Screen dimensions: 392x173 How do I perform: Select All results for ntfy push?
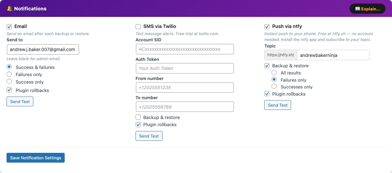coord(274,73)
